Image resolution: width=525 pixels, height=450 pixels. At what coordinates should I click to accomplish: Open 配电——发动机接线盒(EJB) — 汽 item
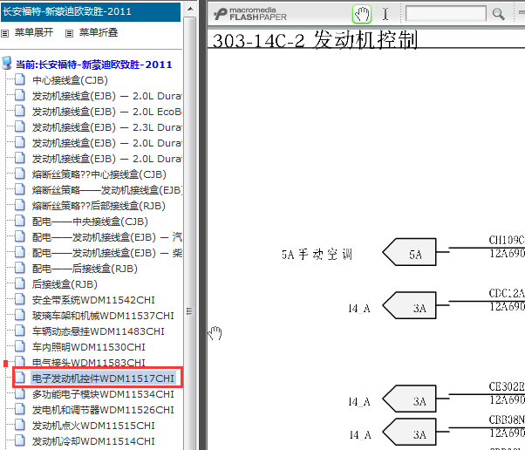point(106,237)
